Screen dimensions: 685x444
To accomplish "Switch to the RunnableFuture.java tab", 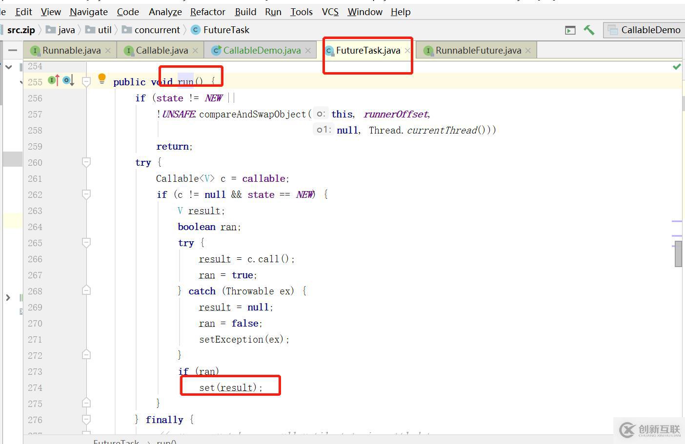I will (x=478, y=51).
